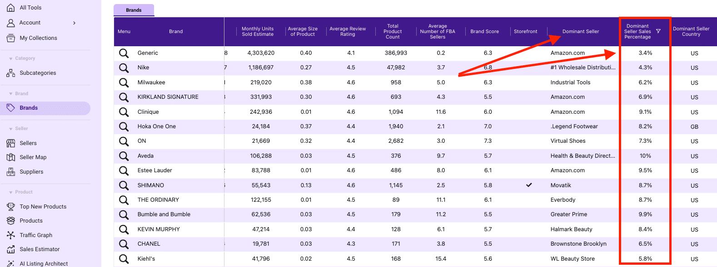This screenshot has height=267, width=717.
Task: Click dominant seller Brownstone Brooklyn
Action: click(x=578, y=244)
